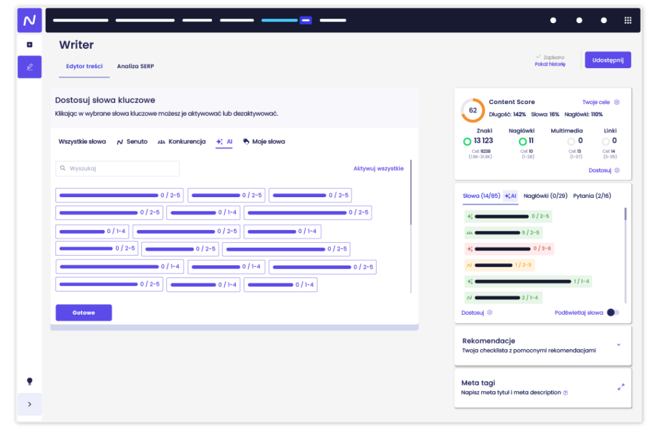Click the Senuto N logo icon

30,20
